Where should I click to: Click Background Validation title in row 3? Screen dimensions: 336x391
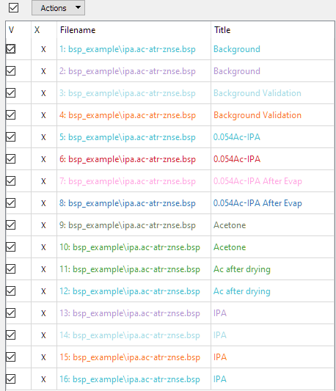pyautogui.click(x=258, y=93)
